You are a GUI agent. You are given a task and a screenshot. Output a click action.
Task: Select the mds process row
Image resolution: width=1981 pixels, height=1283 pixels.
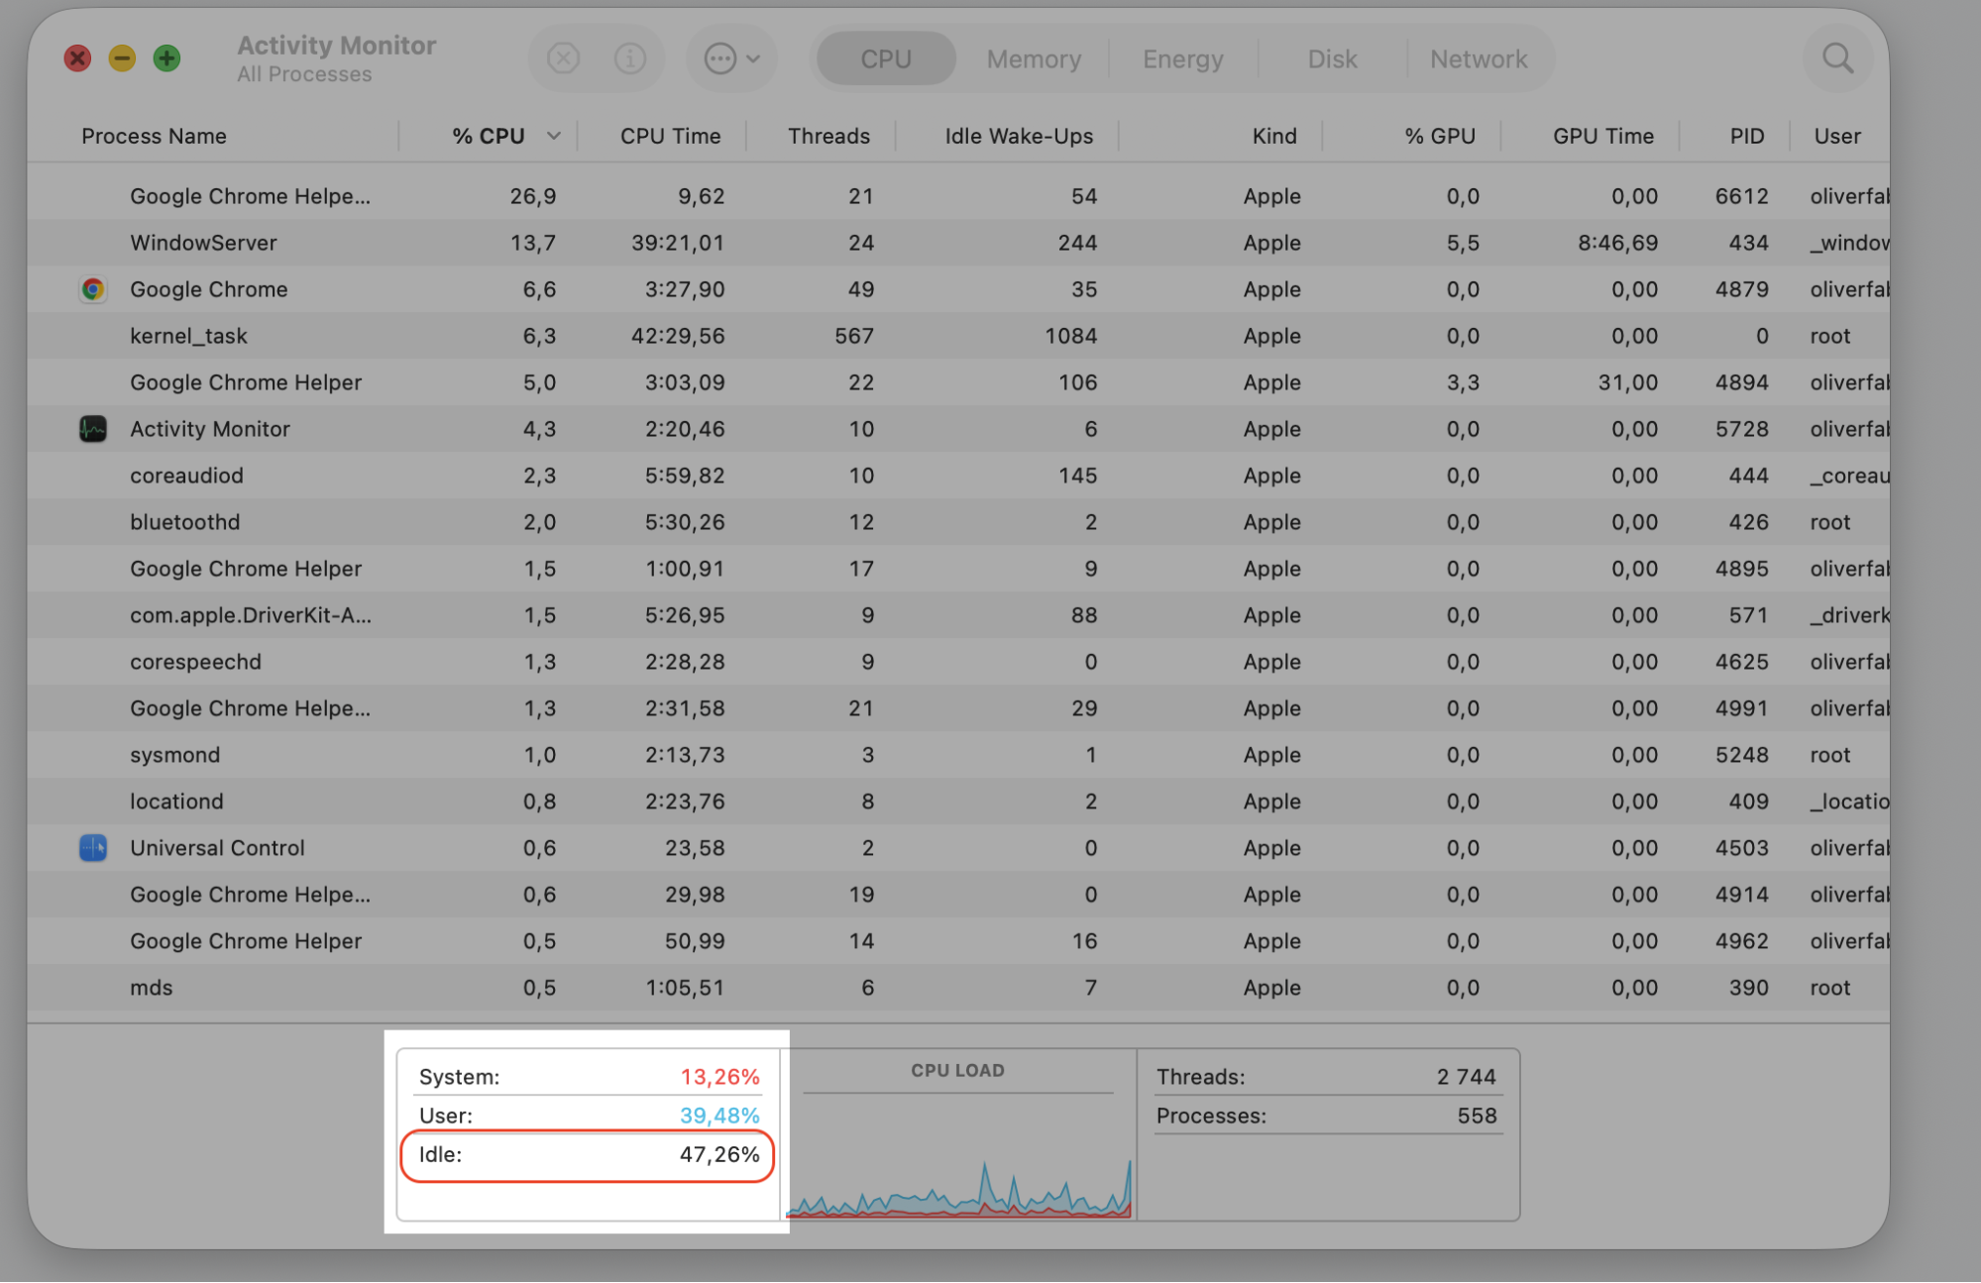click(x=958, y=988)
